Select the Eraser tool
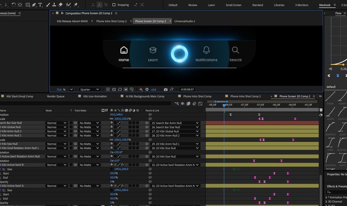The height and width of the screenshot is (206, 347). (61, 5)
